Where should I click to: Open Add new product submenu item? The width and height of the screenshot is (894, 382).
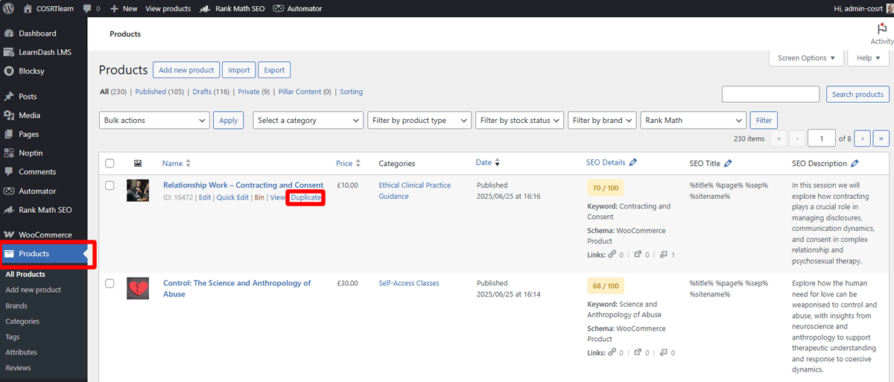(33, 290)
